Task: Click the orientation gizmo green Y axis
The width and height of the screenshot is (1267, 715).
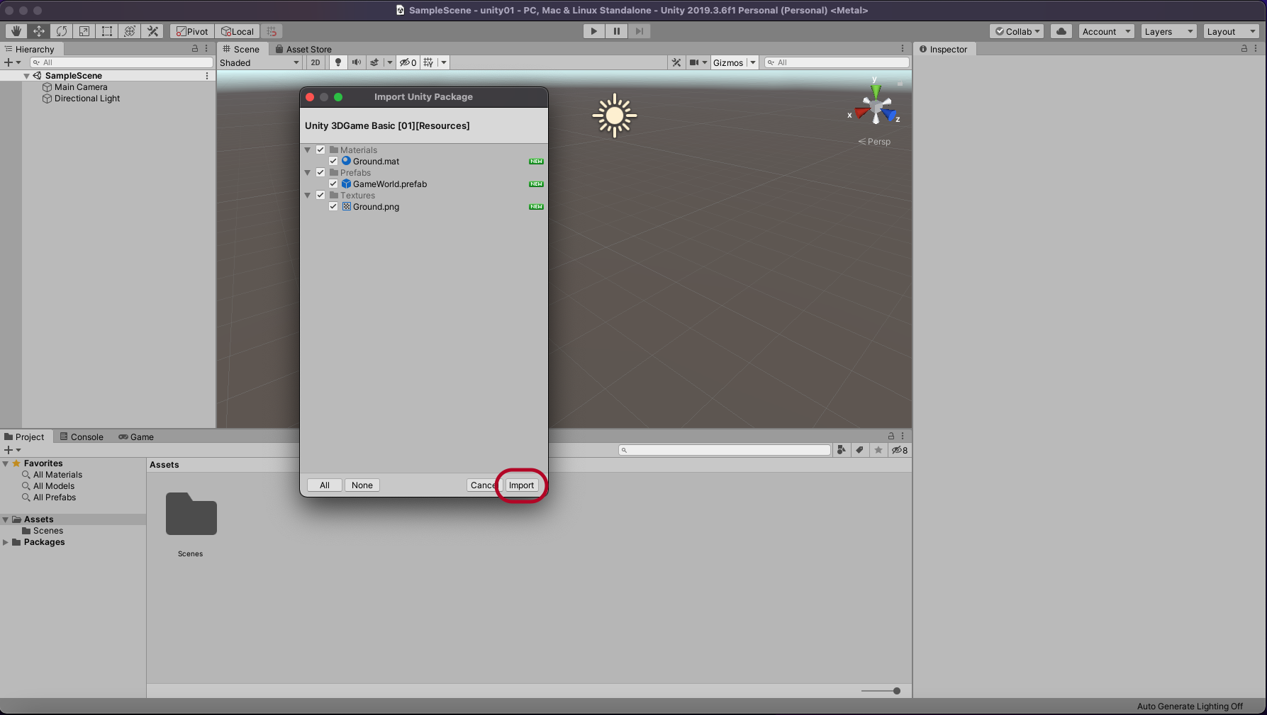Action: [876, 90]
